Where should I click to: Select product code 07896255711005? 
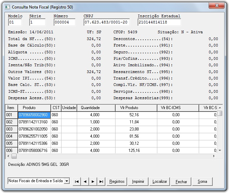click(x=34, y=136)
